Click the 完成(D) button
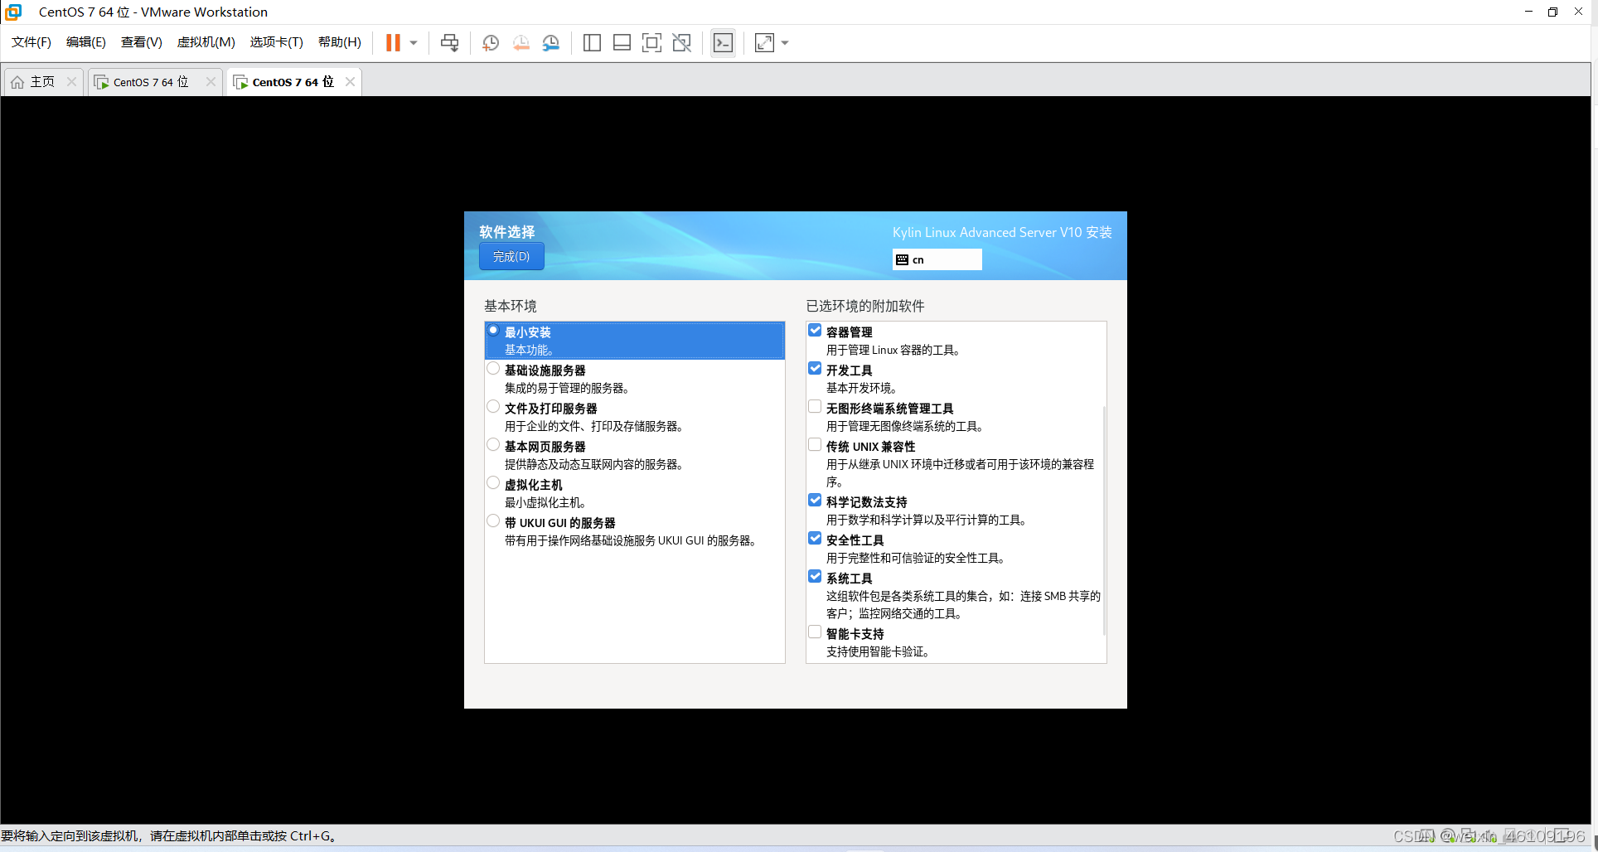The height and width of the screenshot is (852, 1598). point(511,257)
